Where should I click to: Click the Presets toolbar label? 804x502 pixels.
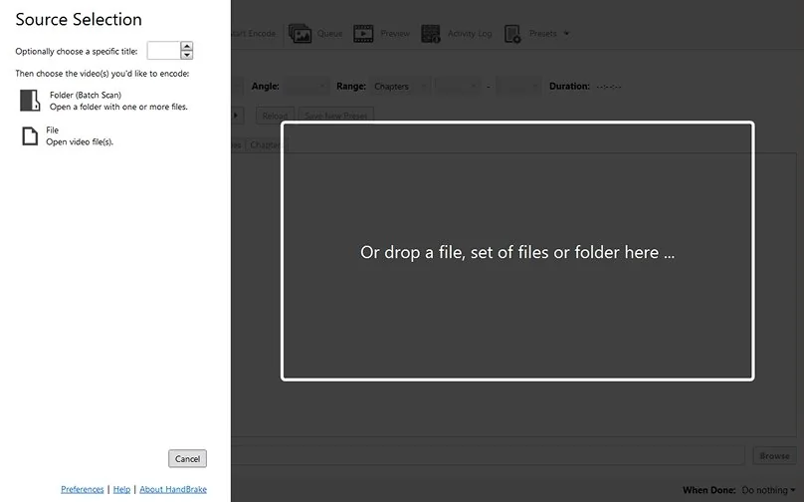pos(543,33)
